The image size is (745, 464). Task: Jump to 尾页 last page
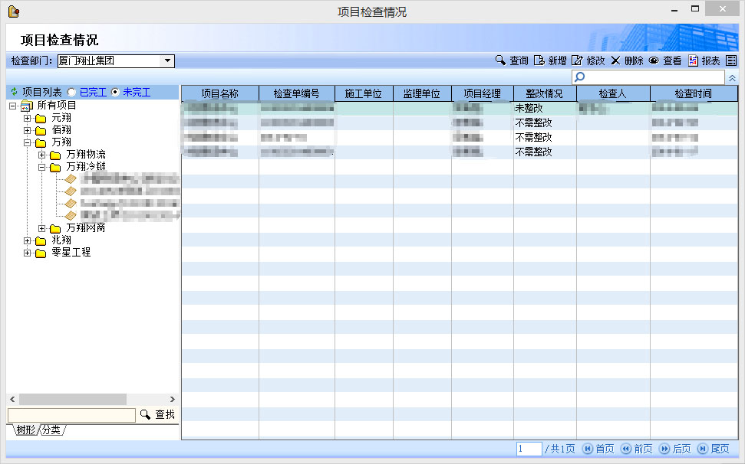714,449
